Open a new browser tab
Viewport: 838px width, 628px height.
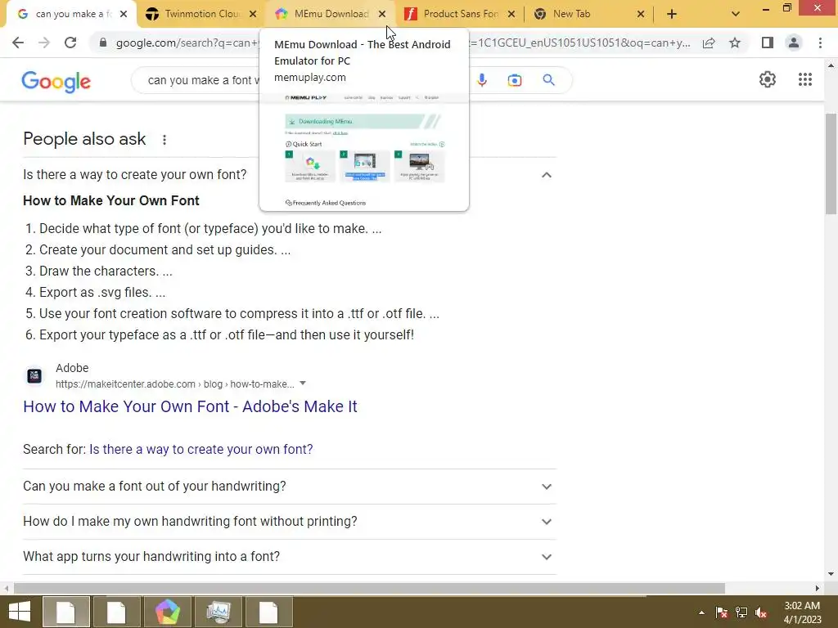(672, 14)
